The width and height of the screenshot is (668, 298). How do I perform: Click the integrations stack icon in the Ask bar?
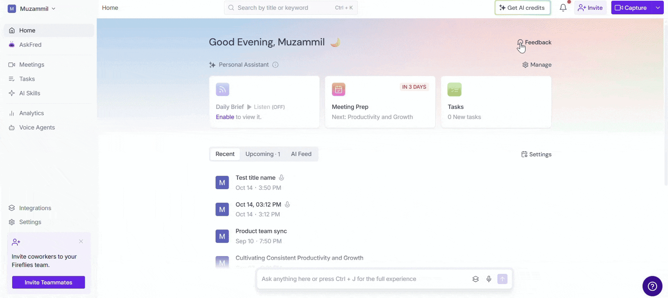pyautogui.click(x=476, y=279)
